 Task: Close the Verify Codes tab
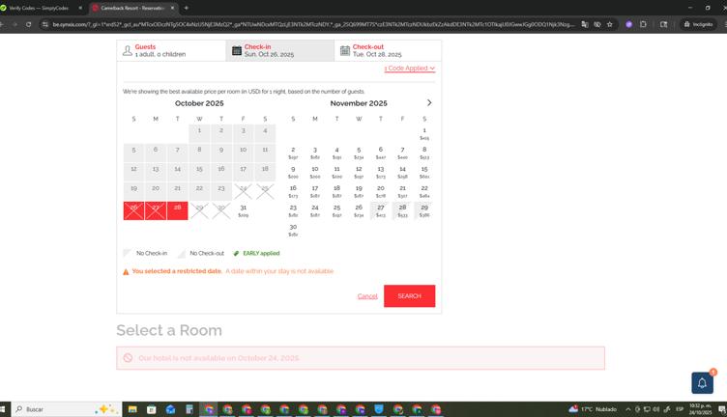[79, 8]
